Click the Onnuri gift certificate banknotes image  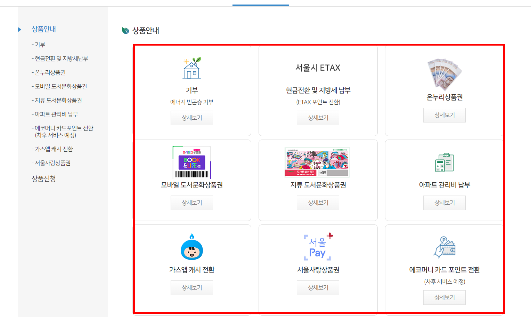444,75
